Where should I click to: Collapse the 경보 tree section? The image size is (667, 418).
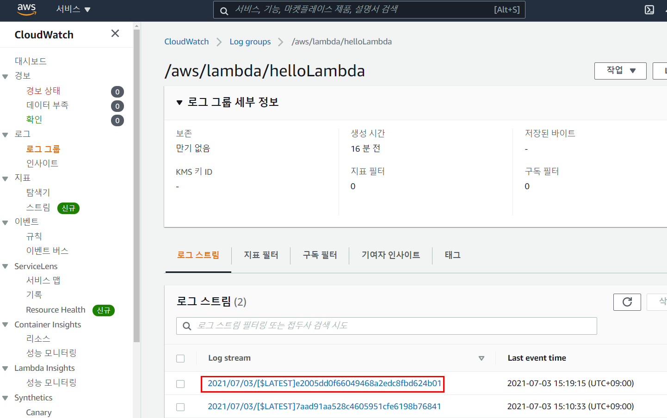[x=6, y=76]
